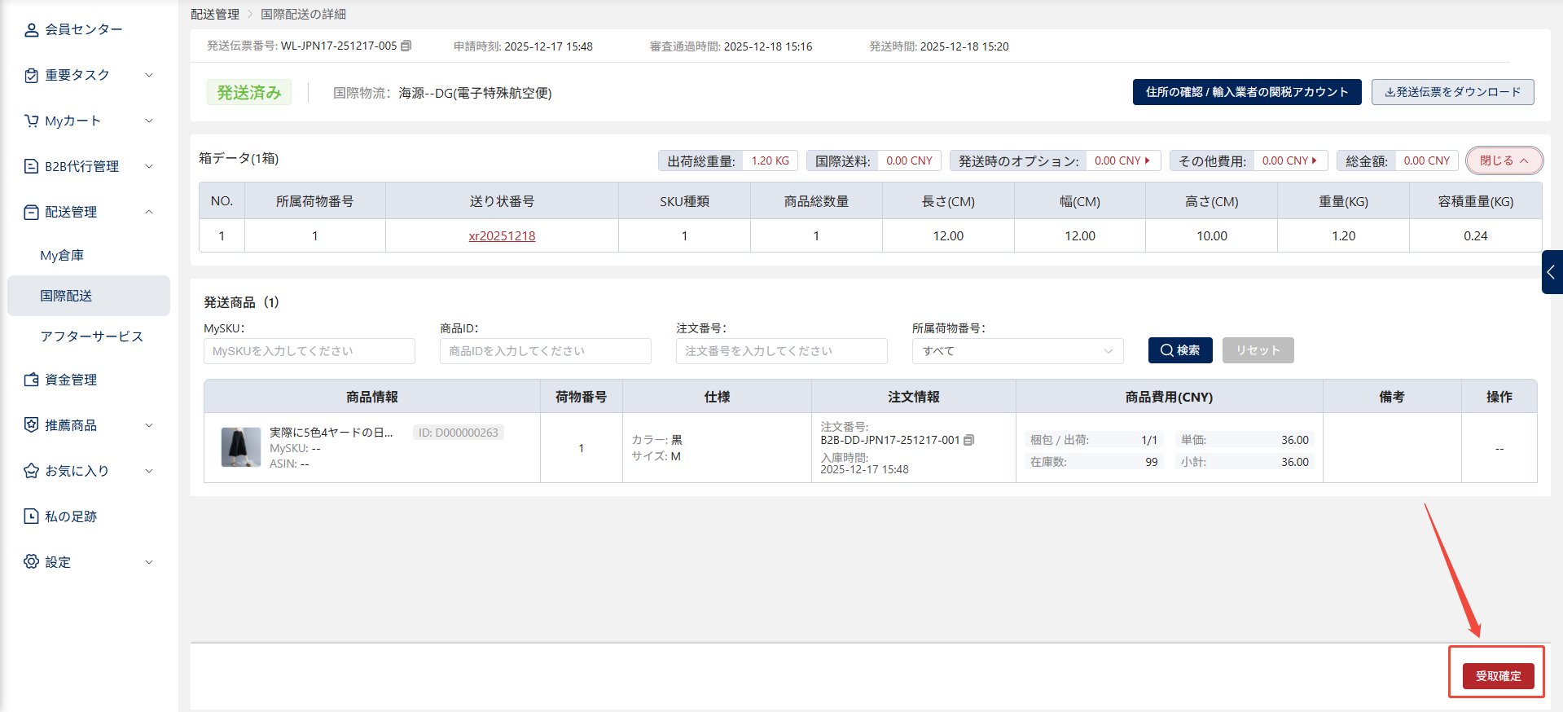Image resolution: width=1563 pixels, height=712 pixels.
Task: Click the B2B代行管理 document icon
Action: [31, 167]
